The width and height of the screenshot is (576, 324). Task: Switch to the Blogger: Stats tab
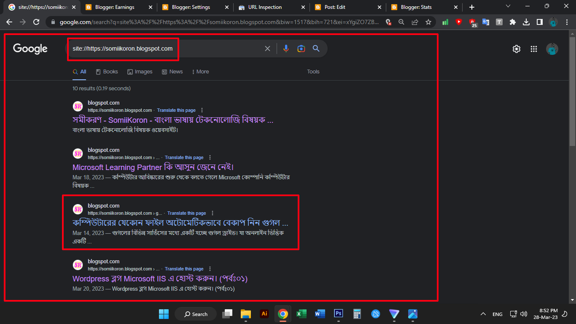tap(424, 7)
